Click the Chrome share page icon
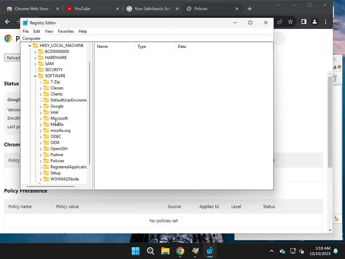This screenshot has width=345, height=259. pyautogui.click(x=280, y=22)
